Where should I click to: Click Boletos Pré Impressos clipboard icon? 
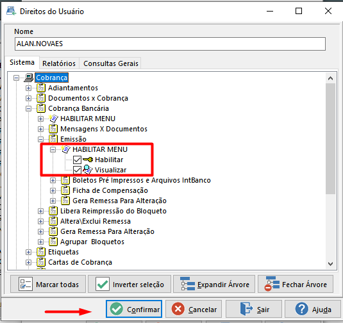point(65,180)
